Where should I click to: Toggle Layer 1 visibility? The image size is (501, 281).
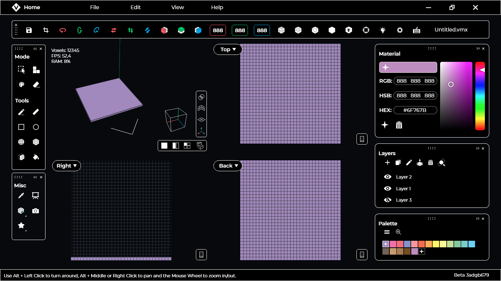coord(387,188)
